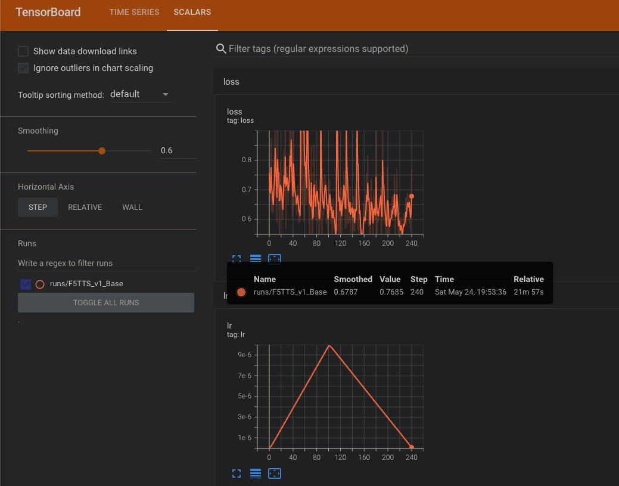Click the 'tag: loss' label
619x486 pixels.
pos(240,120)
